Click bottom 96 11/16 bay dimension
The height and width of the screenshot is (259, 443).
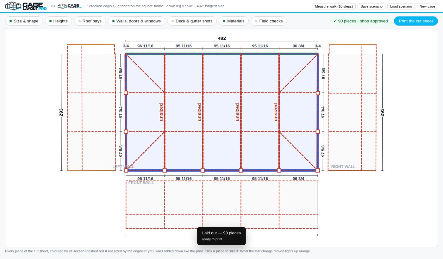pos(145,178)
